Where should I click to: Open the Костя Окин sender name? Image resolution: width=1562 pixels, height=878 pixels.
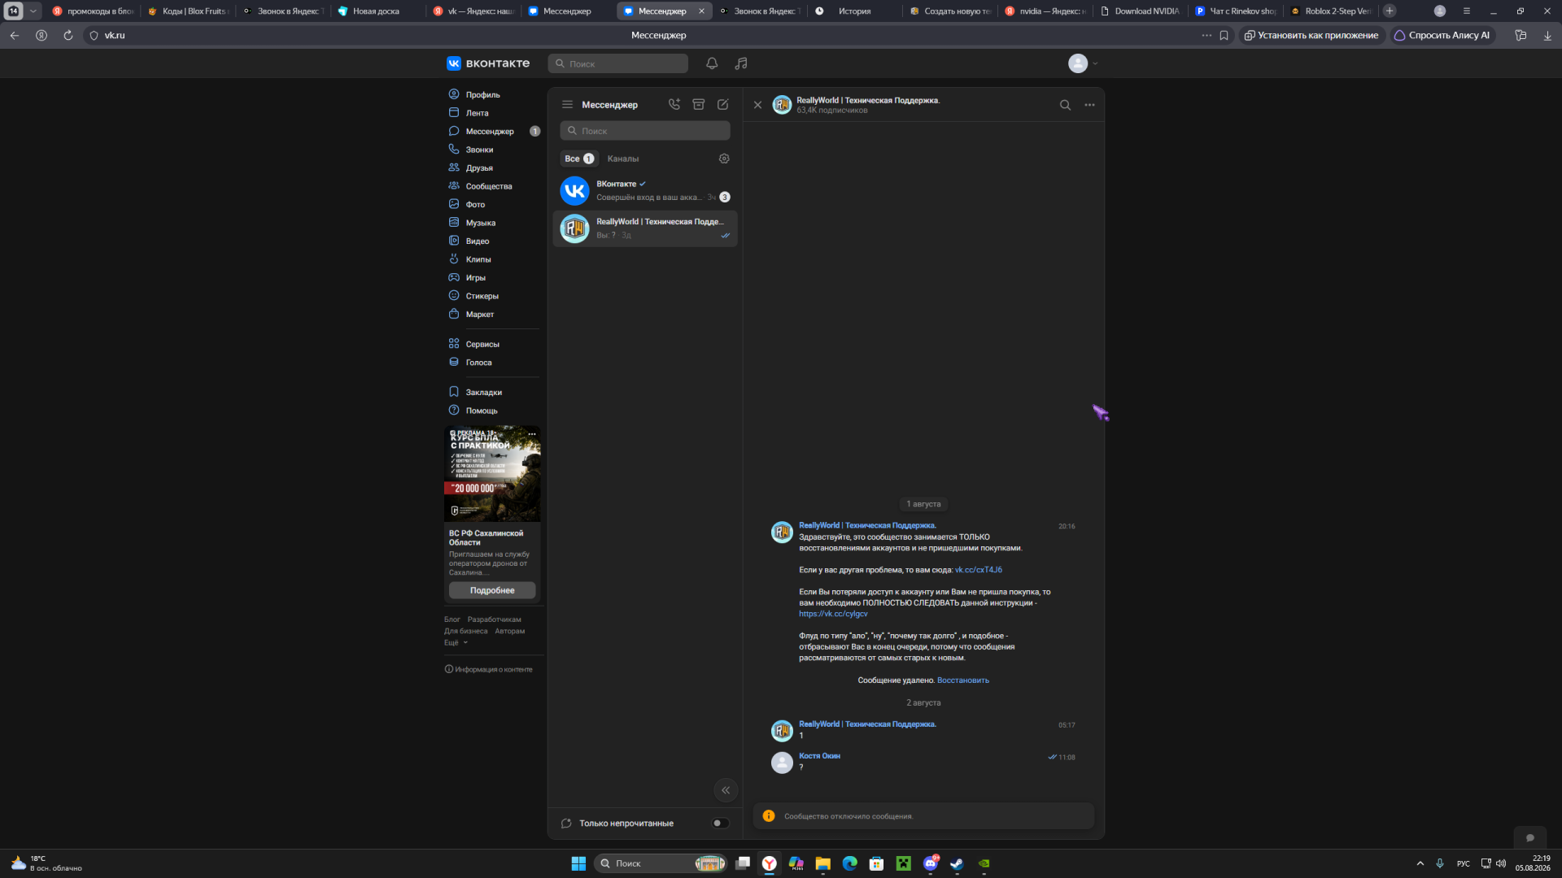[x=819, y=756]
